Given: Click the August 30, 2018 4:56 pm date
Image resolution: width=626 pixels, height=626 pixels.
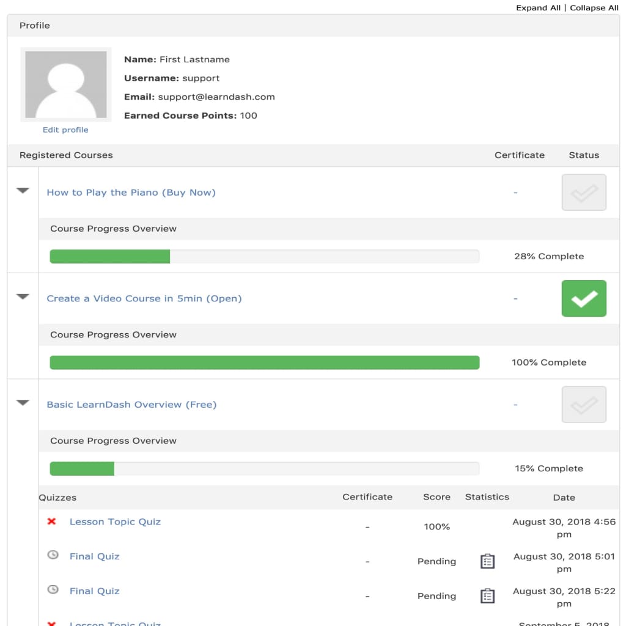Looking at the screenshot, I should 564,528.
